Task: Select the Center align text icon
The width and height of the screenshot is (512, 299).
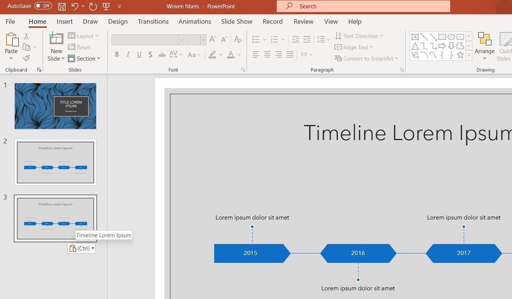Action: (x=267, y=55)
